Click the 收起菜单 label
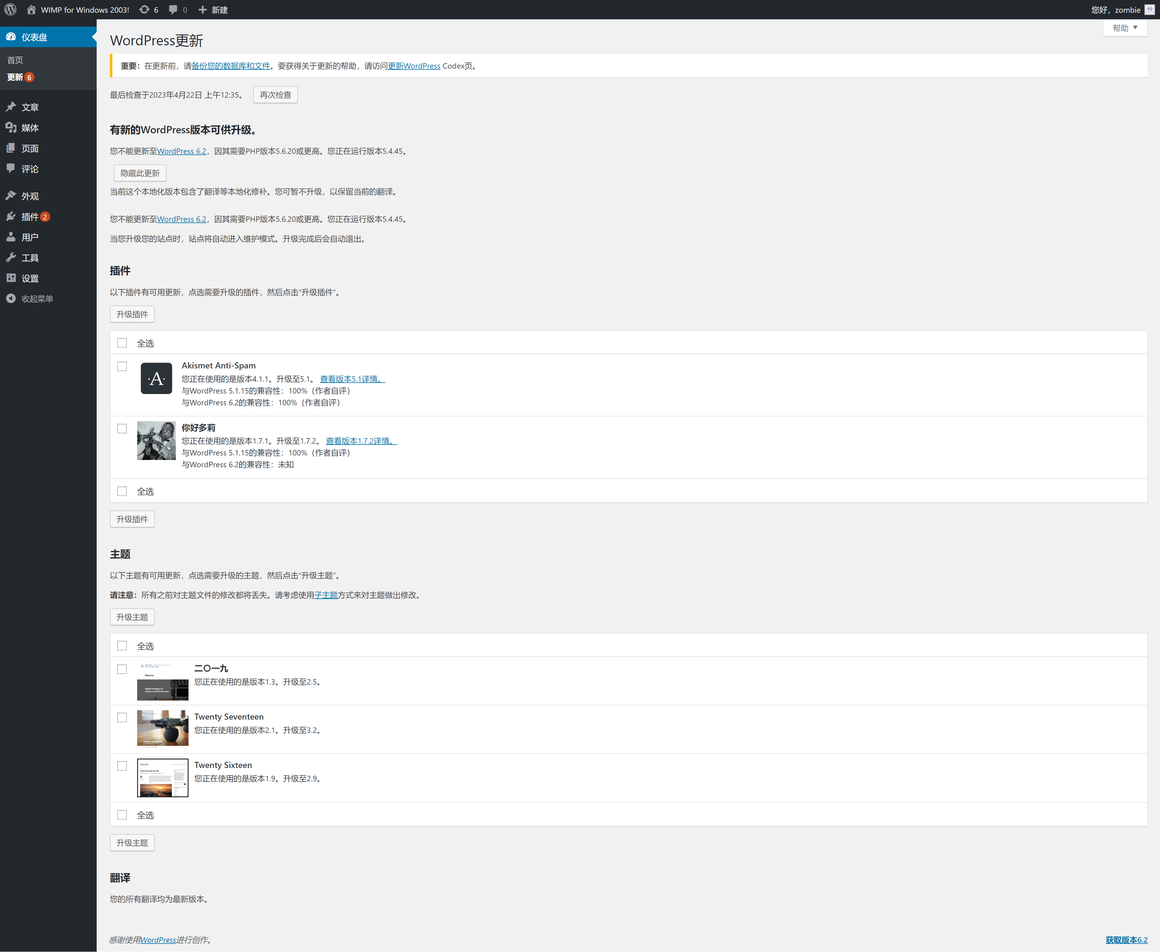Image resolution: width=1160 pixels, height=952 pixels. [37, 299]
